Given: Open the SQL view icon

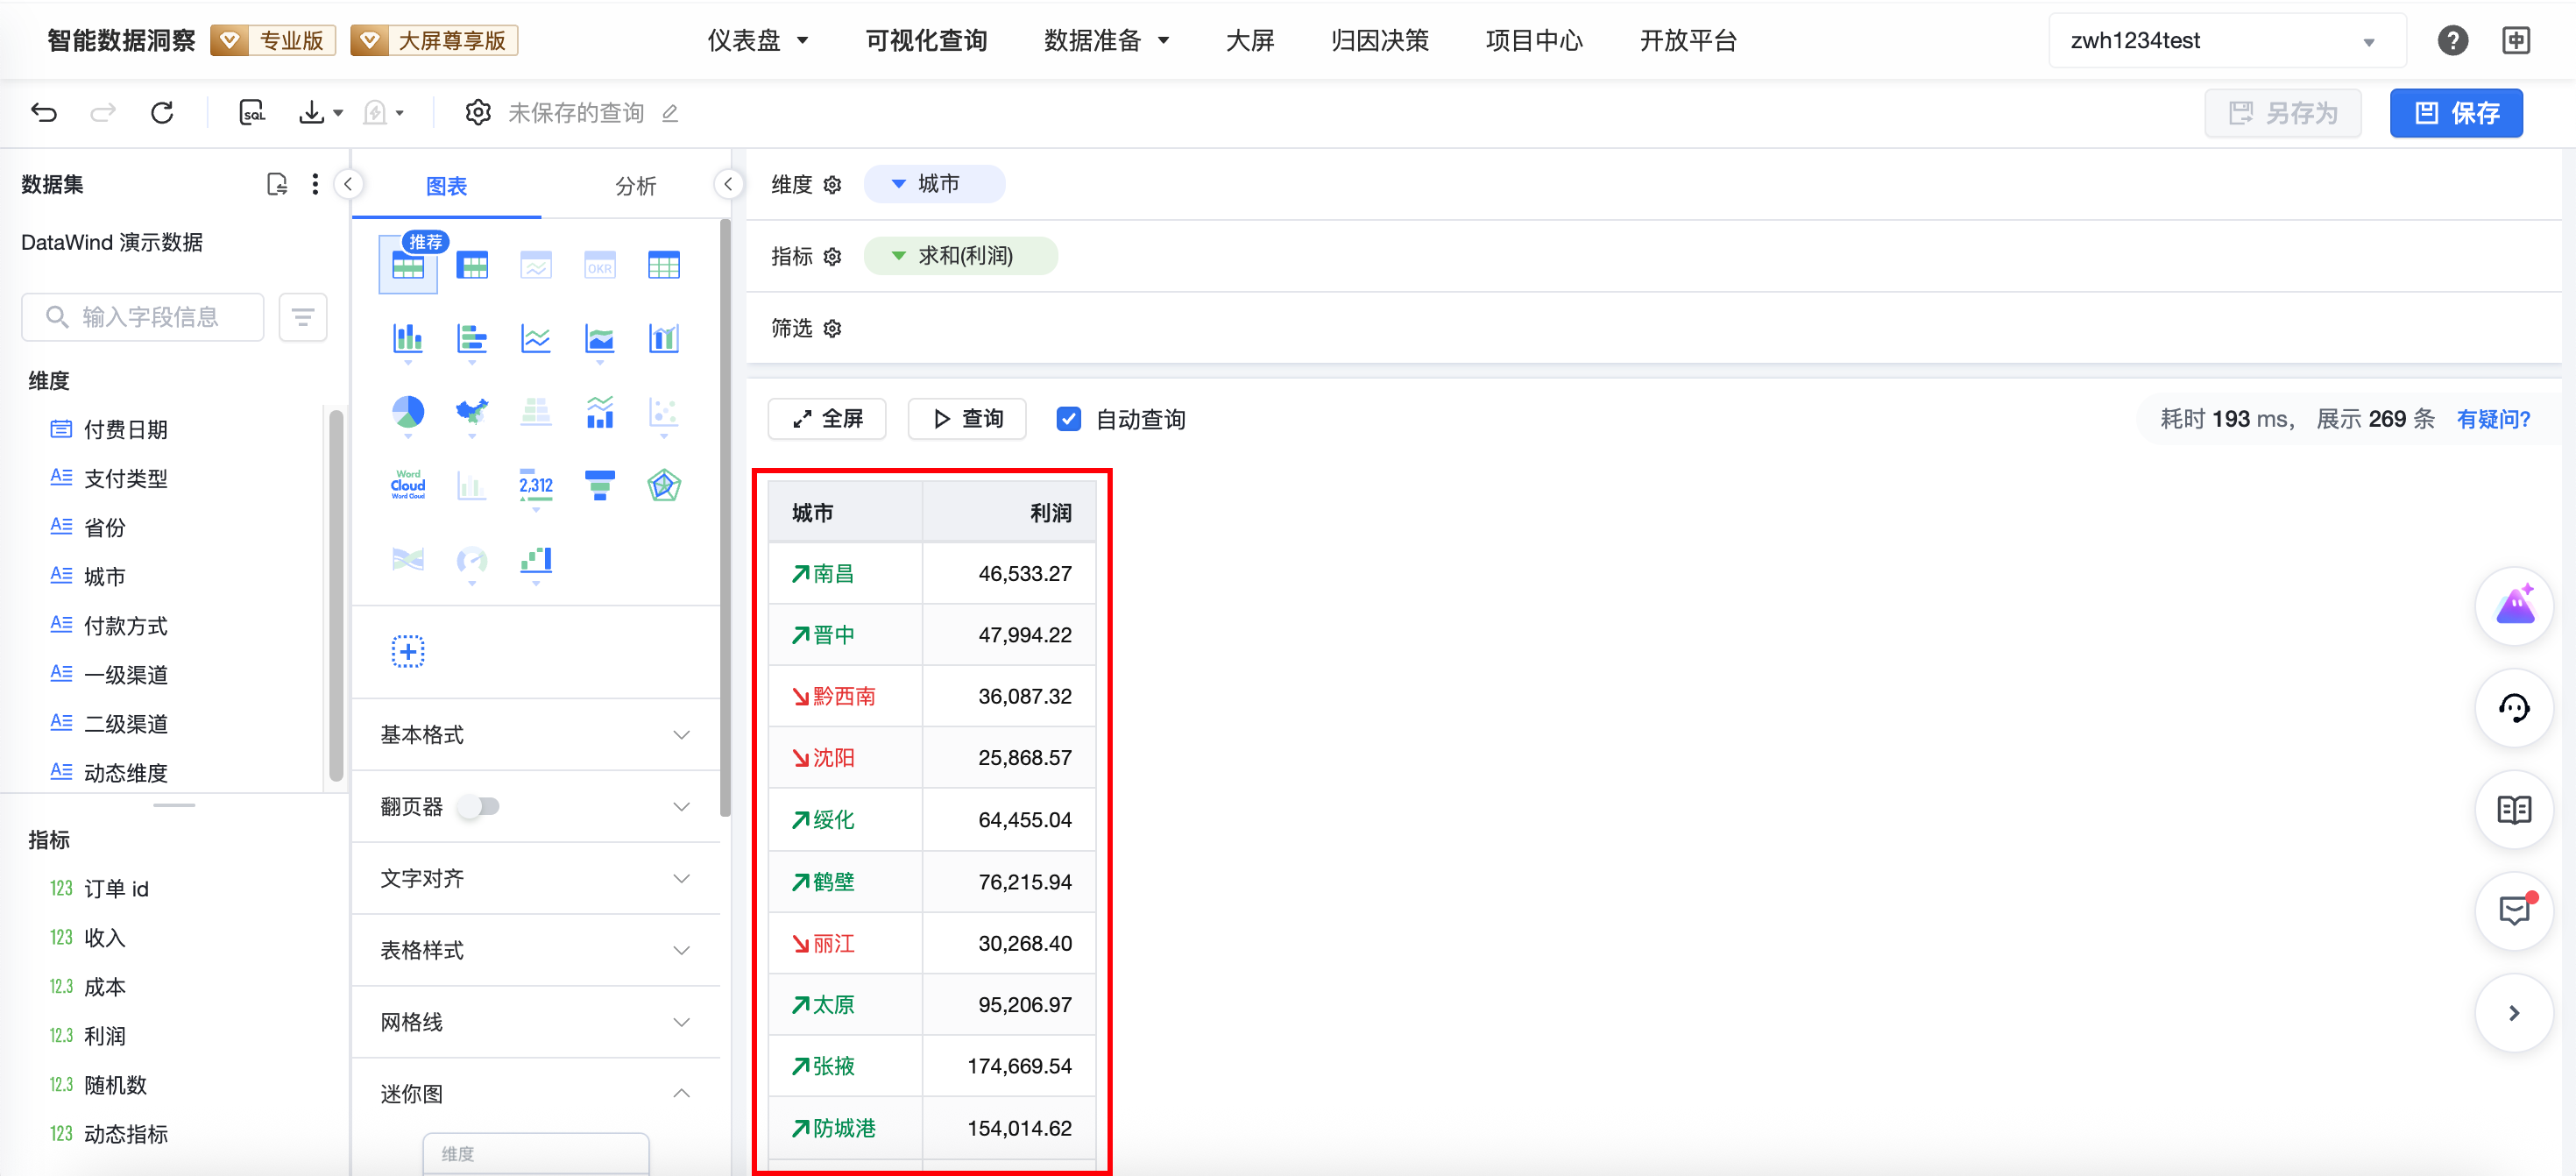Looking at the screenshot, I should click(x=252, y=112).
